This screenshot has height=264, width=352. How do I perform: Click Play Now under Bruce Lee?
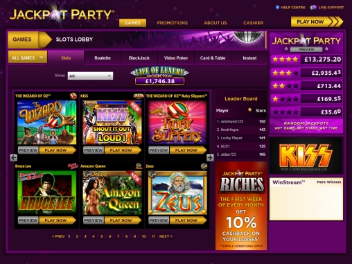coord(58,220)
